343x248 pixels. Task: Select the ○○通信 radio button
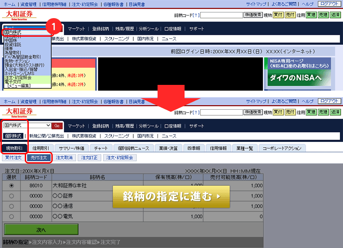(x=12, y=206)
